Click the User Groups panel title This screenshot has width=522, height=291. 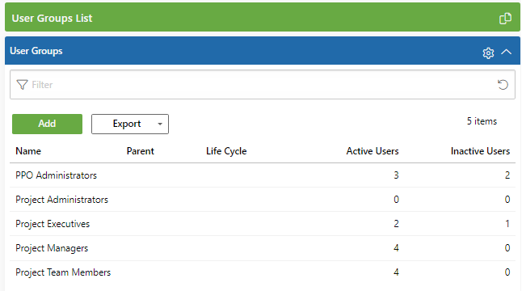[36, 51]
